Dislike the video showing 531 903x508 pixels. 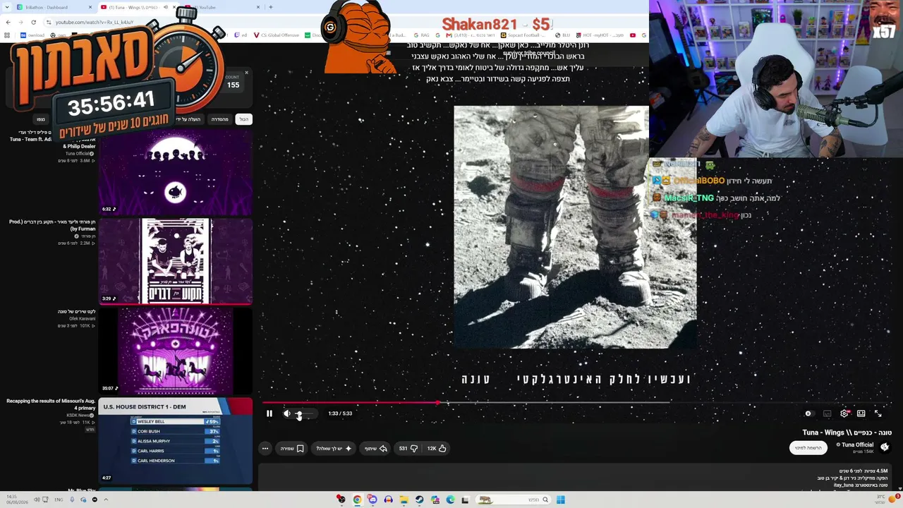408,448
